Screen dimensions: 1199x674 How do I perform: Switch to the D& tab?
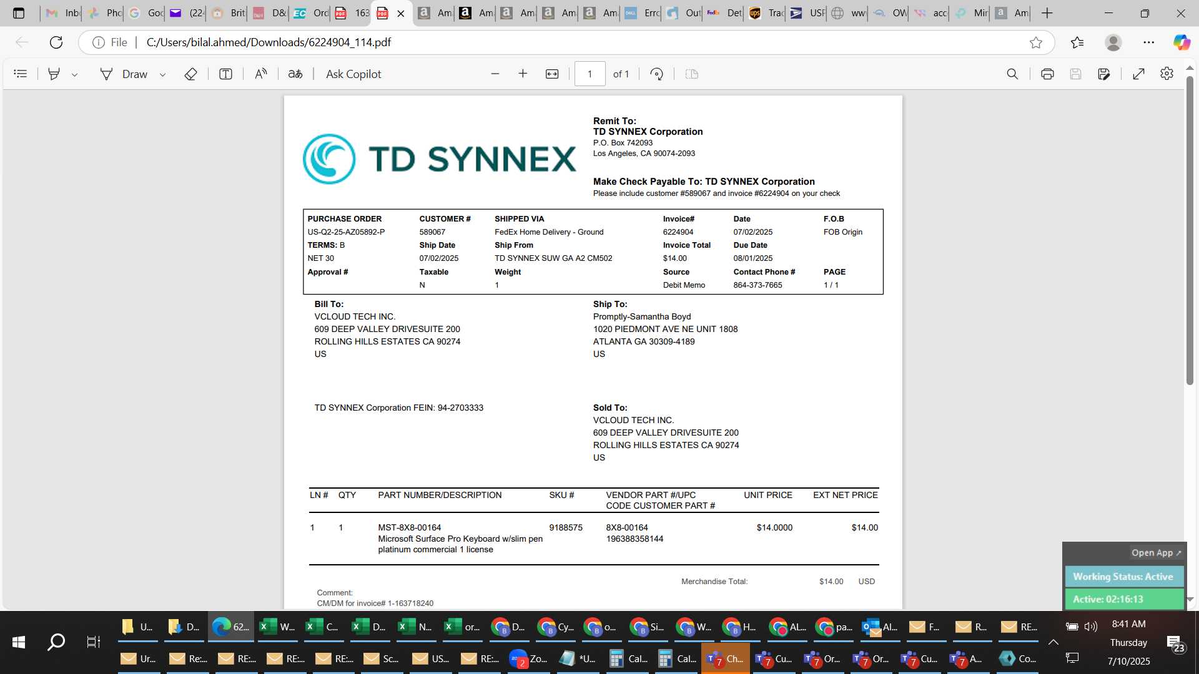point(268,12)
